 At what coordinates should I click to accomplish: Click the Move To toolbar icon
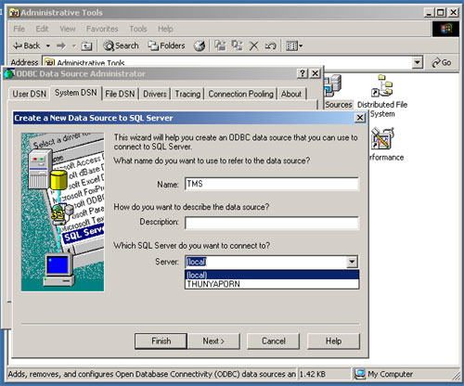point(220,45)
